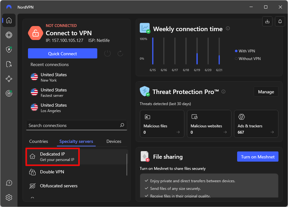
Task: Open the Home tab in sidebar
Action: [9, 20]
